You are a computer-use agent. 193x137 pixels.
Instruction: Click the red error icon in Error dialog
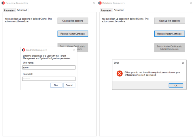point(120,74)
